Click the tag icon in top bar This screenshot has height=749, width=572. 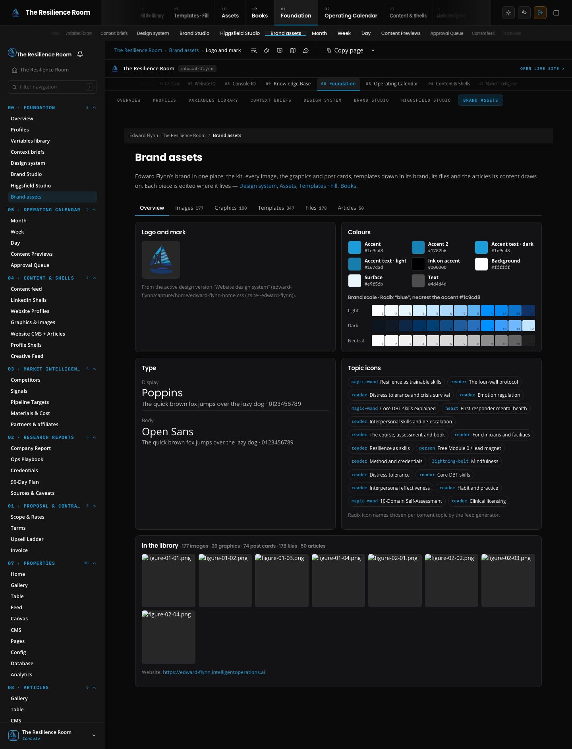[524, 13]
